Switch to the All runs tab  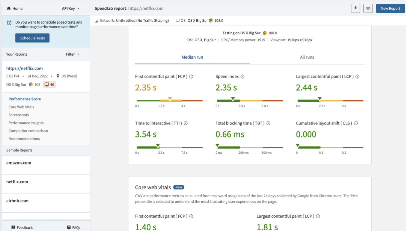(x=307, y=57)
